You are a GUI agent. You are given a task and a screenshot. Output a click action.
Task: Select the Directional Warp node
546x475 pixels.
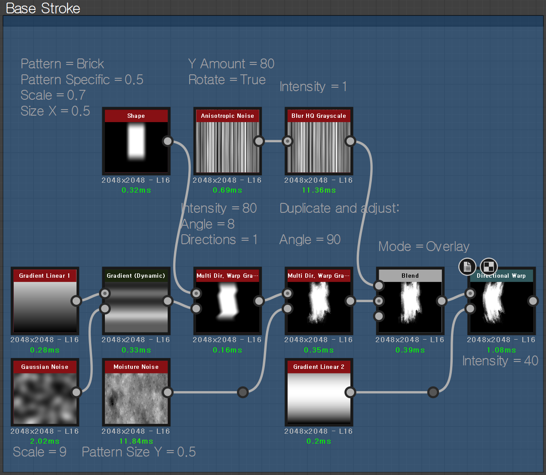point(501,301)
